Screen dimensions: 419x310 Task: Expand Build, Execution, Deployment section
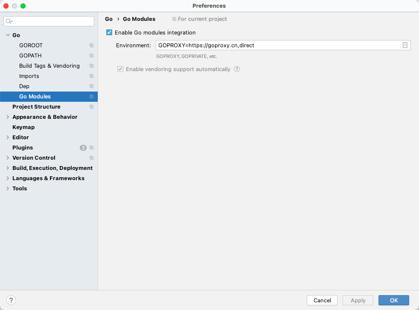click(8, 168)
